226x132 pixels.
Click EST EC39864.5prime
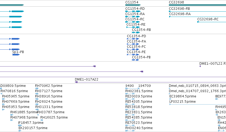(x=183, y=96)
